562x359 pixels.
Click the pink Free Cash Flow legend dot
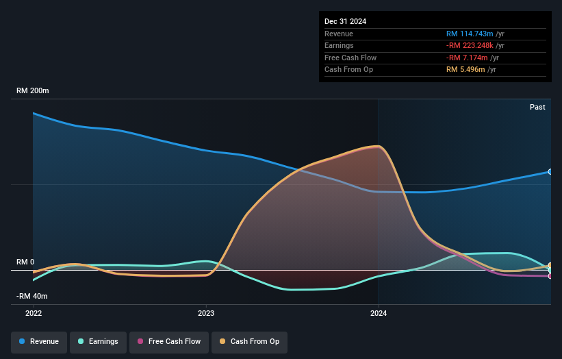140,341
